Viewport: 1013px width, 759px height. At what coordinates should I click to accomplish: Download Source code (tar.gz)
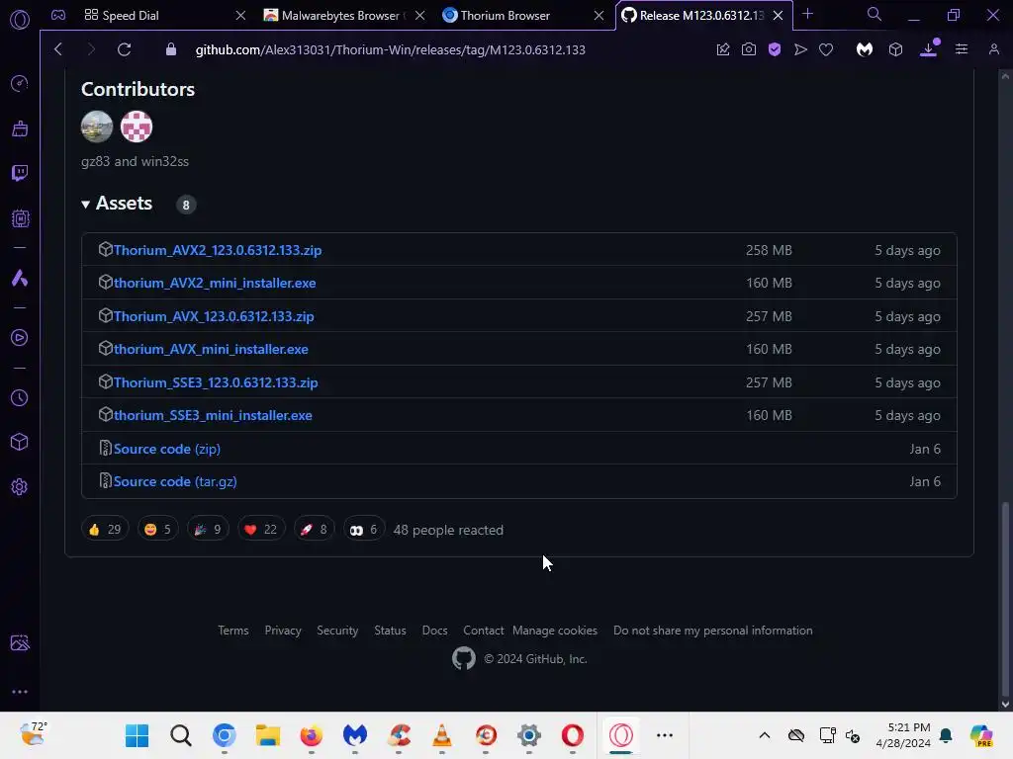pos(175,482)
